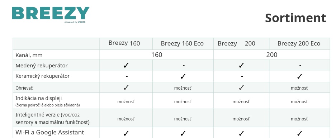Click Inteligentné verzie možnosť for Breezy 200 Eco
The width and height of the screenshot is (336, 138).
point(299,119)
